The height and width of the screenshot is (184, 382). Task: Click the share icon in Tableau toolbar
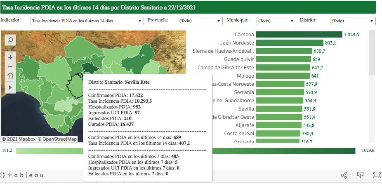(x=344, y=175)
